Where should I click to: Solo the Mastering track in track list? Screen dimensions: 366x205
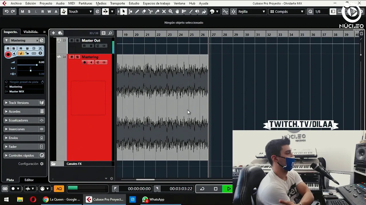[77, 57]
